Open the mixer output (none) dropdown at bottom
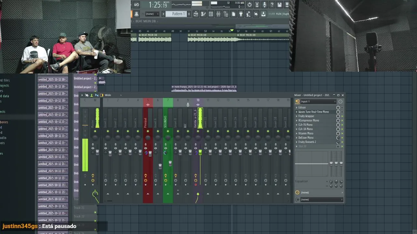Image resolution: width=417 pixels, height=234 pixels. (321, 200)
